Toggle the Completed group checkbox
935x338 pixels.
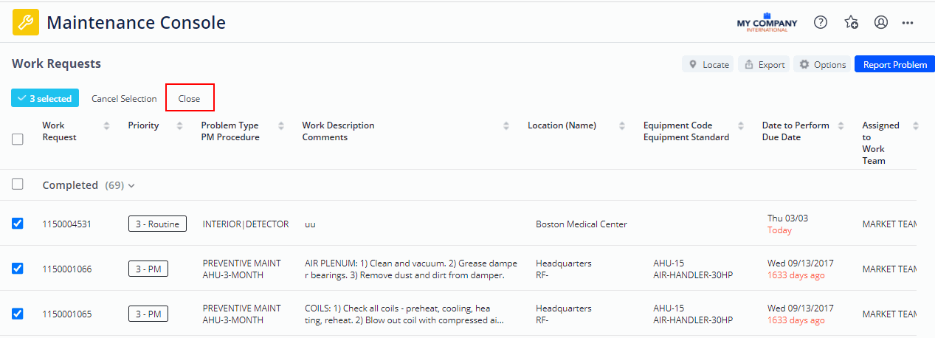point(18,184)
